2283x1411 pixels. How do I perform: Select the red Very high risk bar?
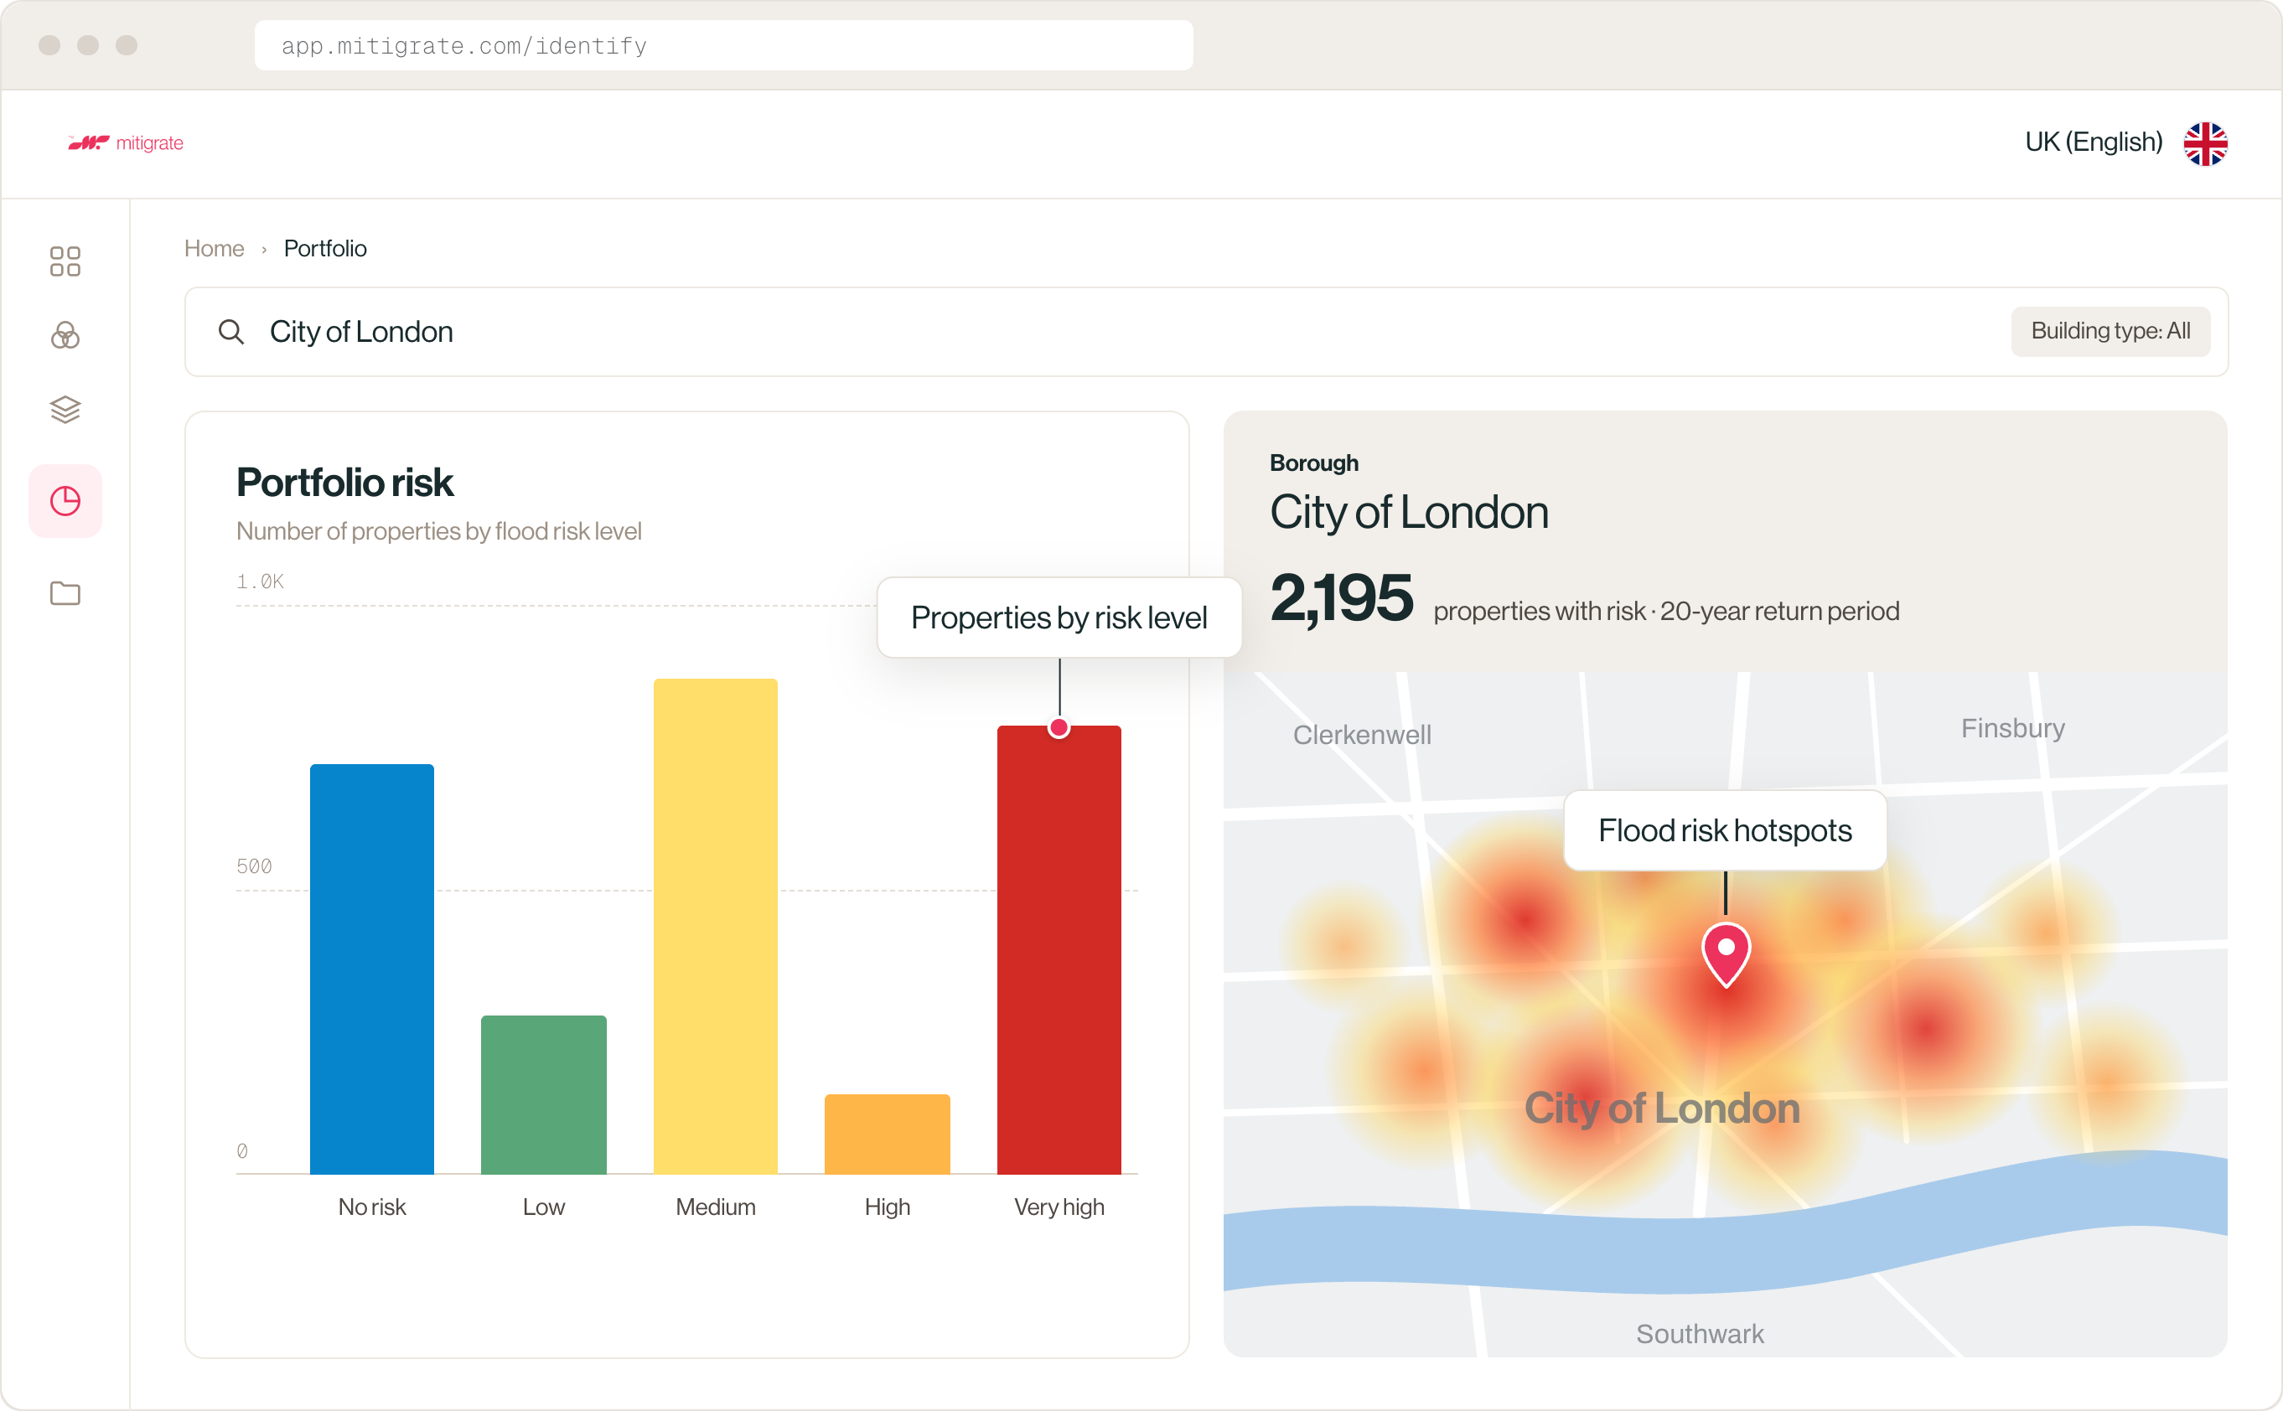1059,950
